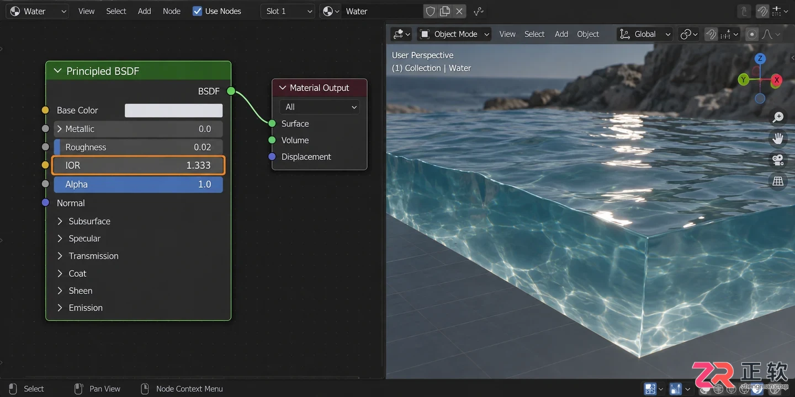The height and width of the screenshot is (397, 795).
Task: Open the Object menu in 3D viewport
Action: (588, 34)
